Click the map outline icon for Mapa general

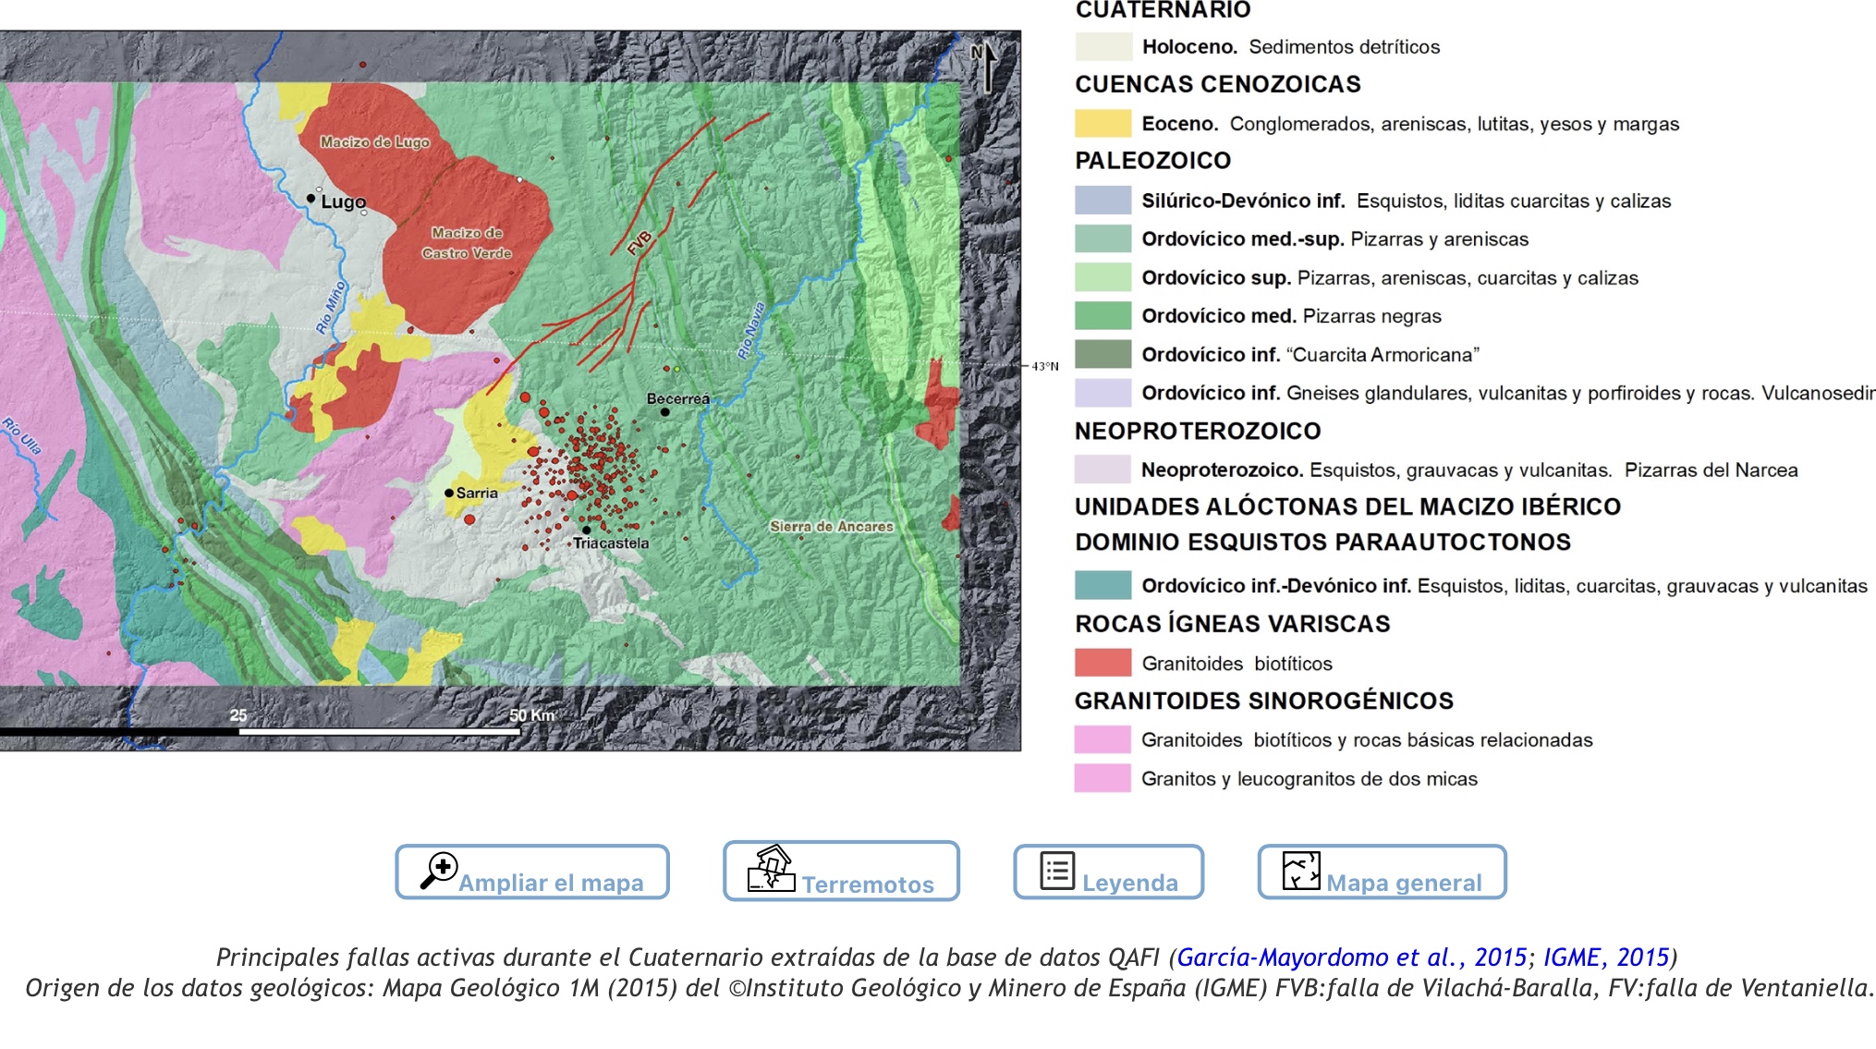tap(1301, 871)
